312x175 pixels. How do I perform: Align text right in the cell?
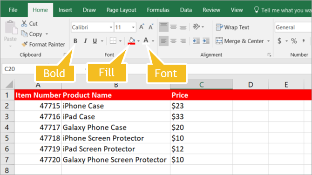point(183,41)
